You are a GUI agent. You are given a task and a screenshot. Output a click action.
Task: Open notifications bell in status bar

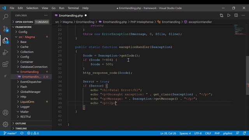pyautogui.click(x=244, y=133)
